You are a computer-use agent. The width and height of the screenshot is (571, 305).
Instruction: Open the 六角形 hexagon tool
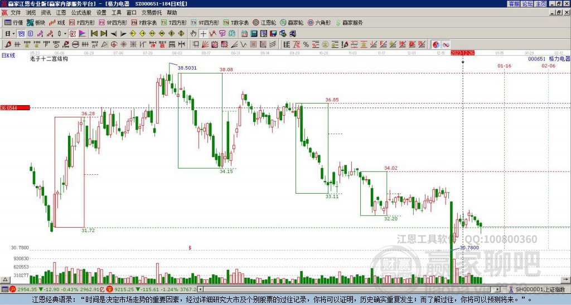click(x=319, y=22)
